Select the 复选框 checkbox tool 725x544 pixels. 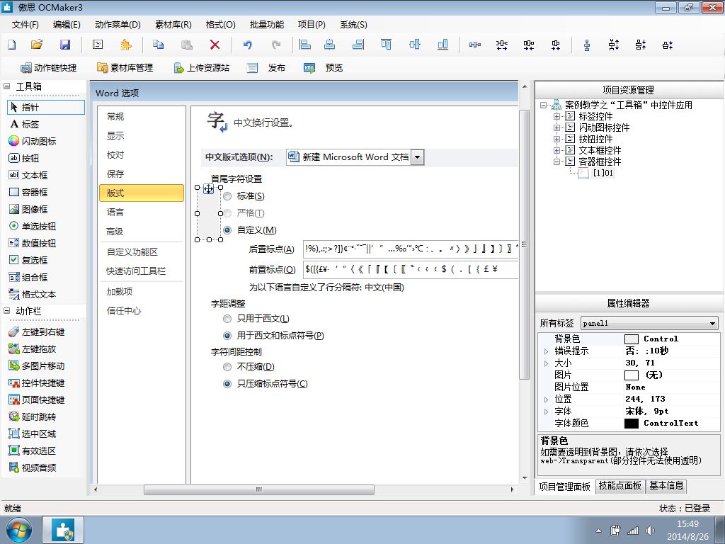coord(28,261)
